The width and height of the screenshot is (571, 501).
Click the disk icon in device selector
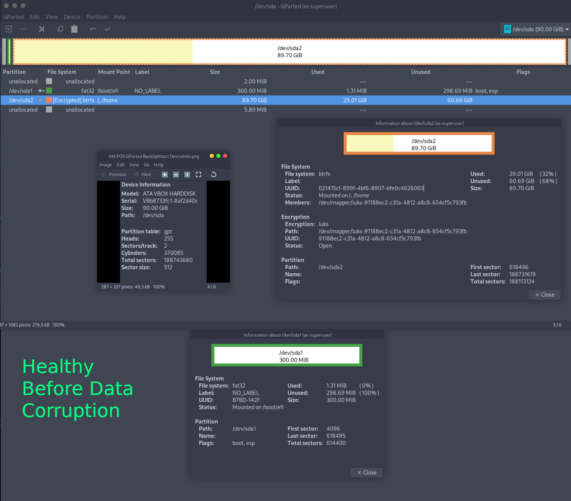click(x=507, y=29)
